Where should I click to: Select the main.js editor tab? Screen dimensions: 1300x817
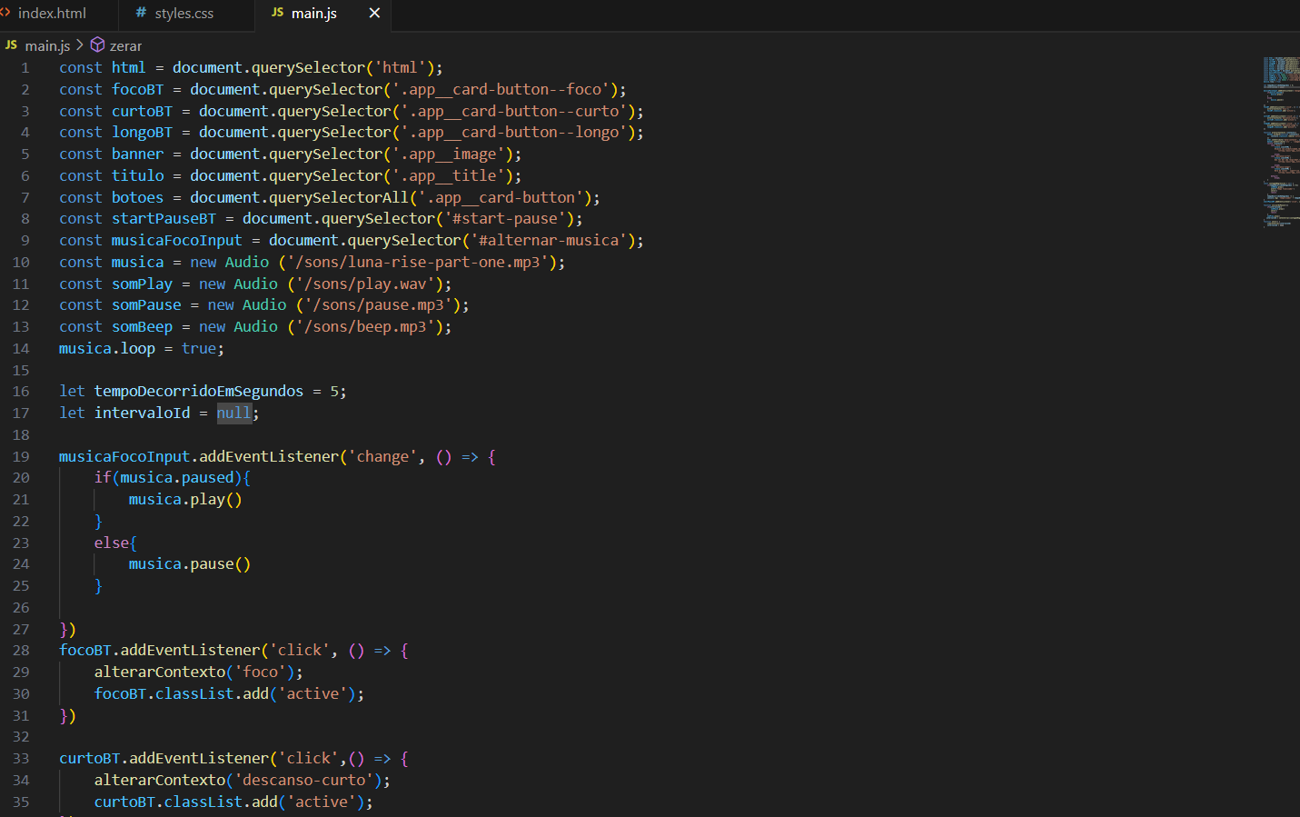(314, 14)
